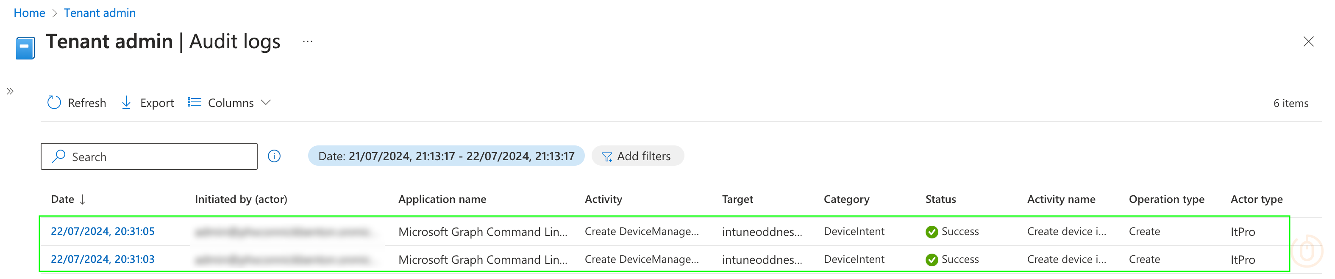
Task: Click the Export download icon
Action: pos(126,103)
